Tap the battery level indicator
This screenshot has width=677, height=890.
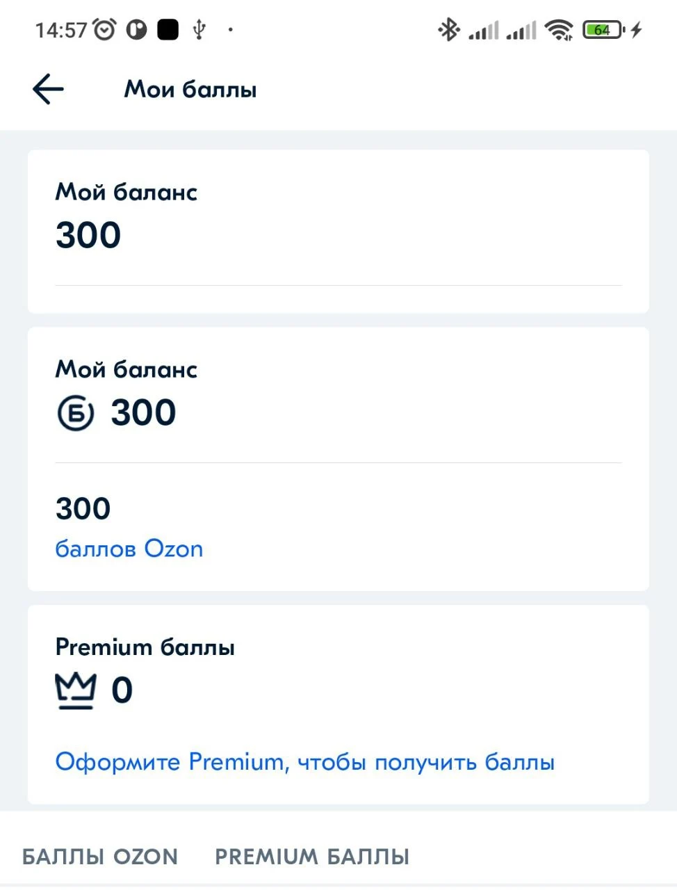(603, 30)
